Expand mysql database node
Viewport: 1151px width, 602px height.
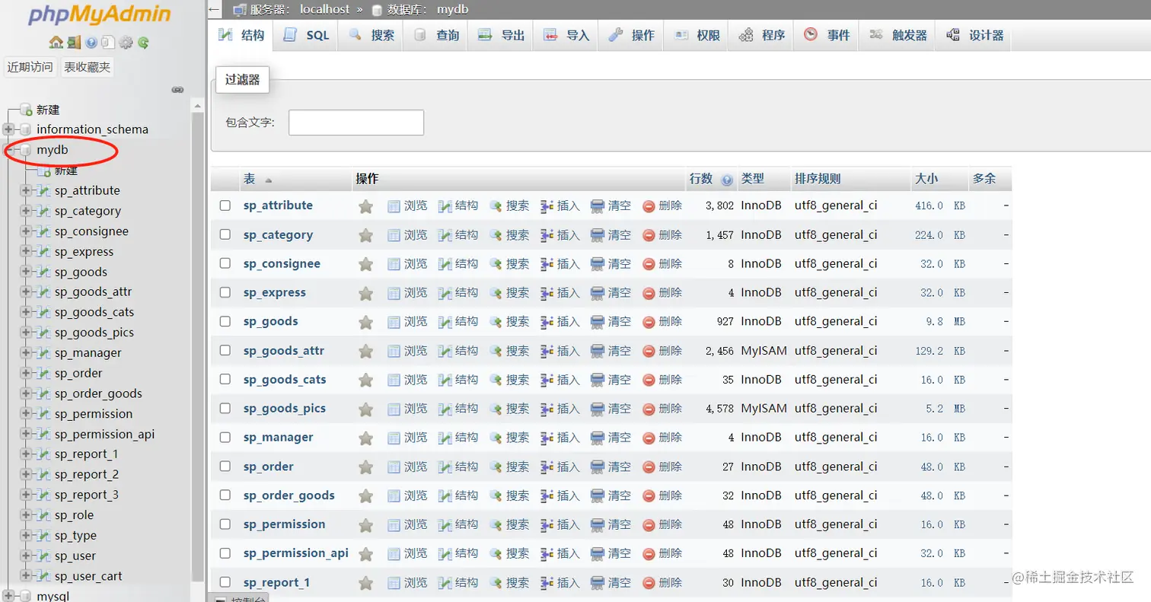[8, 596]
